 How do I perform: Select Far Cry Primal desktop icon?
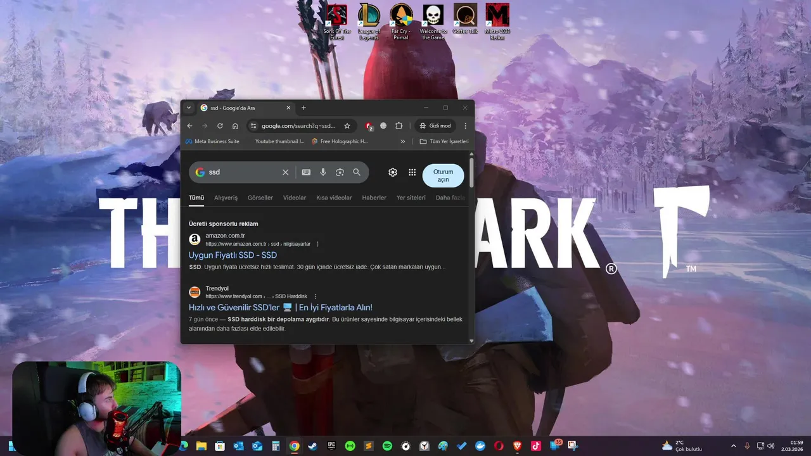[x=400, y=22]
